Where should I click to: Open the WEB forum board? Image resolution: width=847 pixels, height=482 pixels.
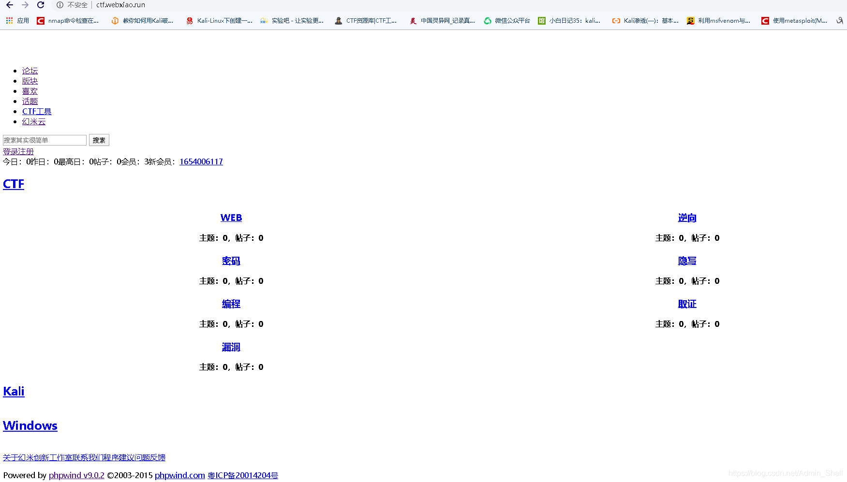tap(231, 218)
